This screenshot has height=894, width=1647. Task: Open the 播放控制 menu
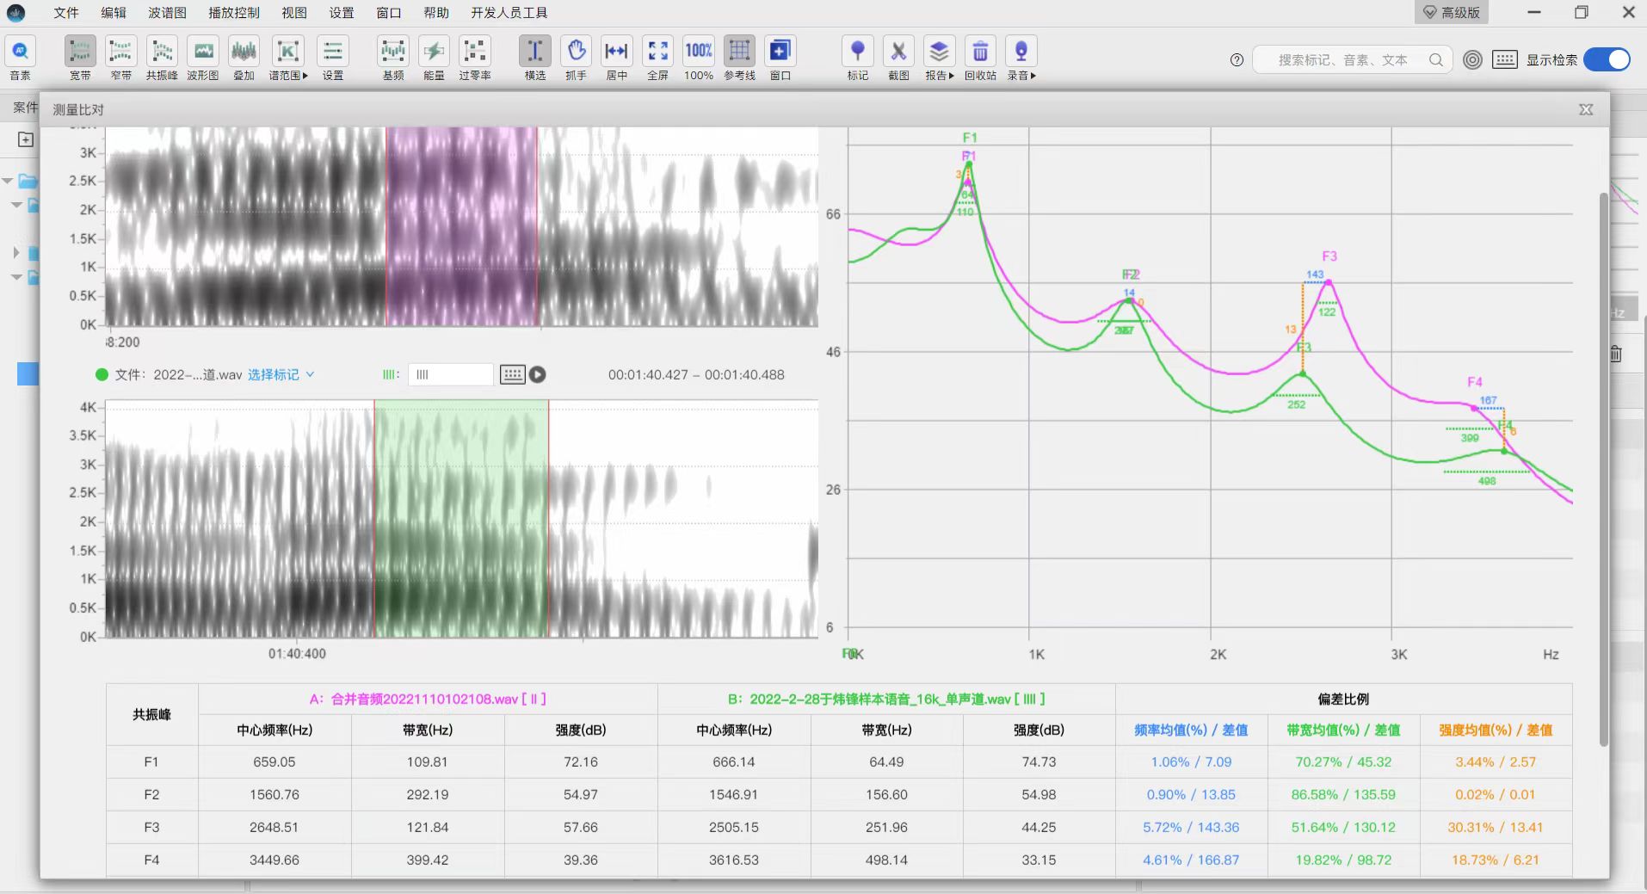[x=233, y=12]
